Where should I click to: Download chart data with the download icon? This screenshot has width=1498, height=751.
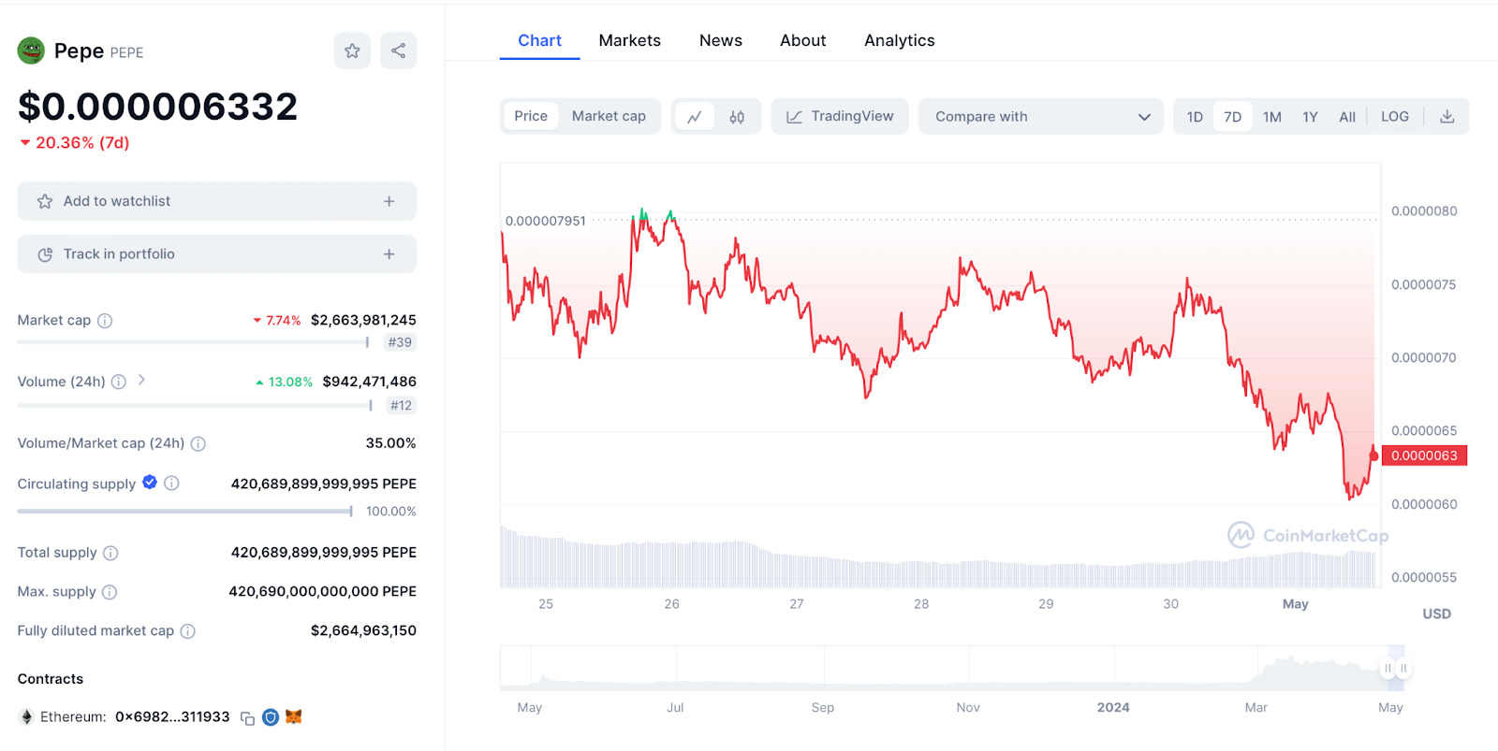coord(1447,117)
